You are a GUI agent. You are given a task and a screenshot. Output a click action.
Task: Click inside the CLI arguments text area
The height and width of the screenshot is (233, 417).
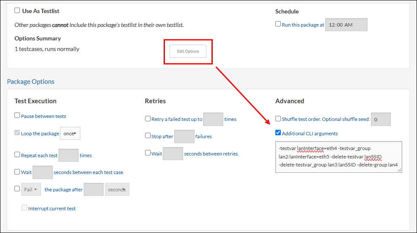click(x=338, y=157)
